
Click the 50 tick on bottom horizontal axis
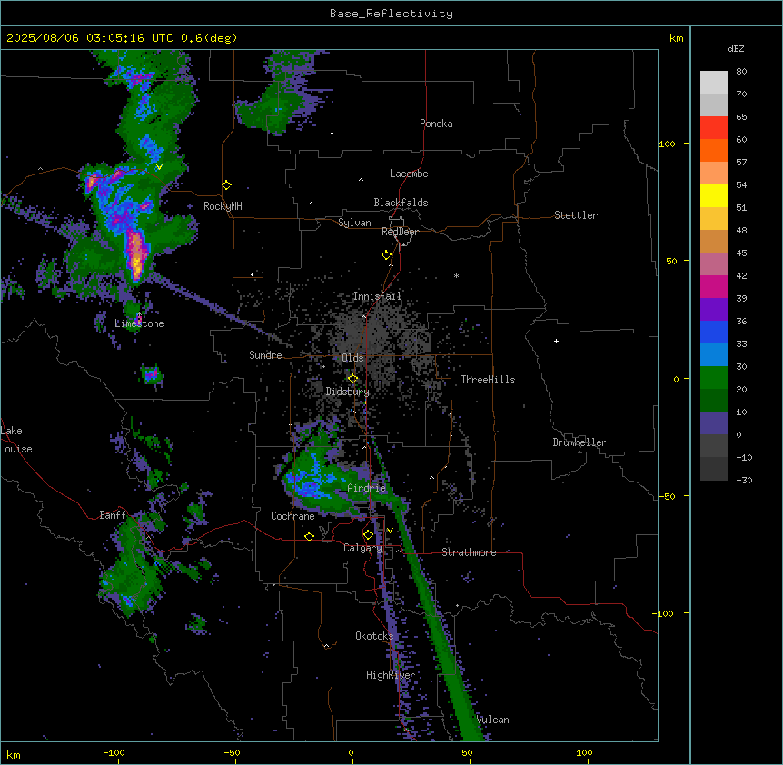(x=467, y=752)
